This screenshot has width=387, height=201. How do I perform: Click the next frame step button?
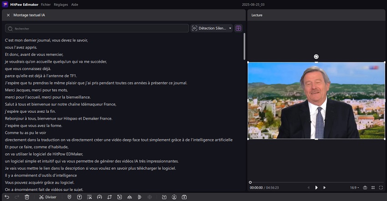tap(324, 188)
